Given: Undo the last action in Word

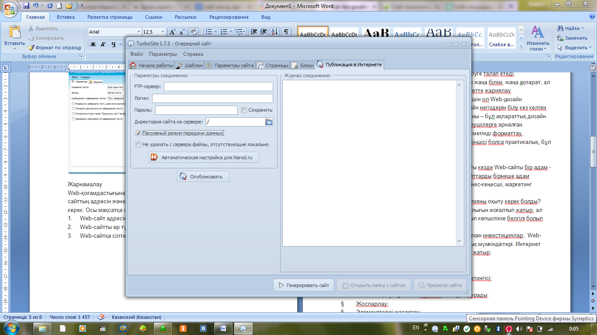Looking at the screenshot, I should 36,6.
